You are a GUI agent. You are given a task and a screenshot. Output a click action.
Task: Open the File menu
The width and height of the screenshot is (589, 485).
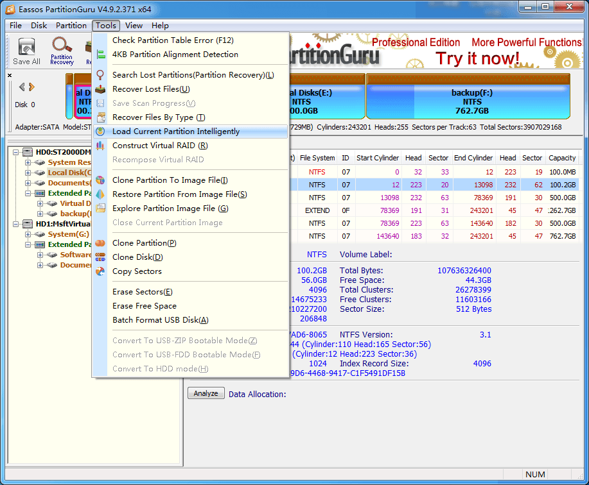(16, 26)
